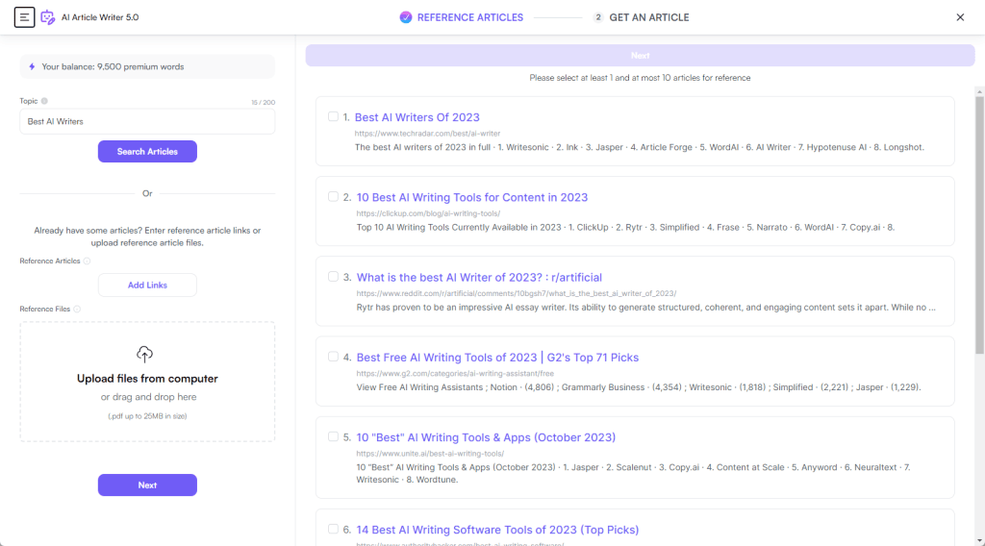Click the scrollbar down arrow
Viewport: 985px width, 546px height.
(979, 540)
